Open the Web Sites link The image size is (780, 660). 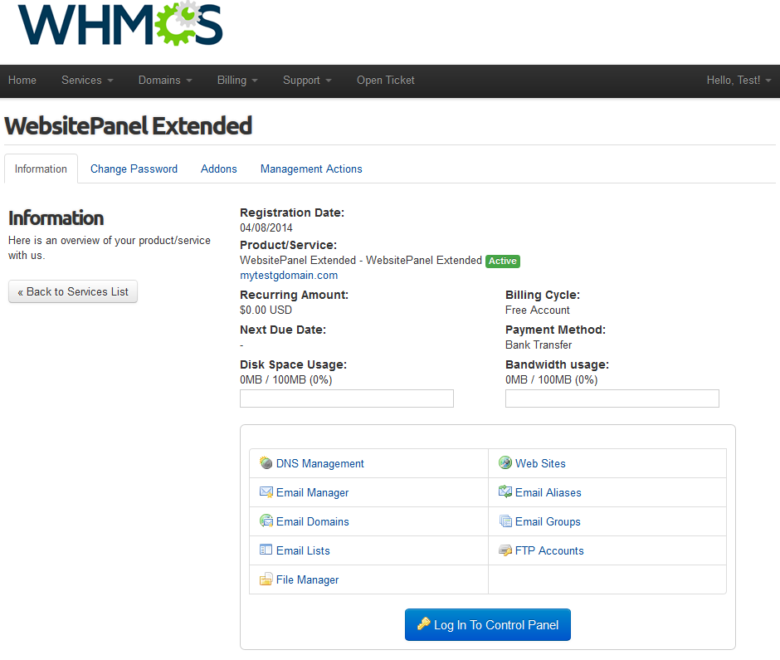pos(540,463)
